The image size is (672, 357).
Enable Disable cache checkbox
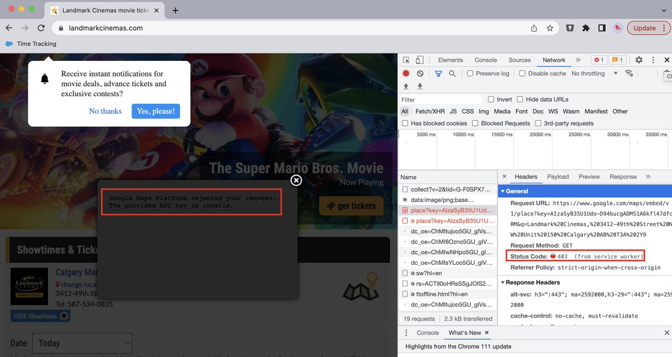click(x=522, y=74)
